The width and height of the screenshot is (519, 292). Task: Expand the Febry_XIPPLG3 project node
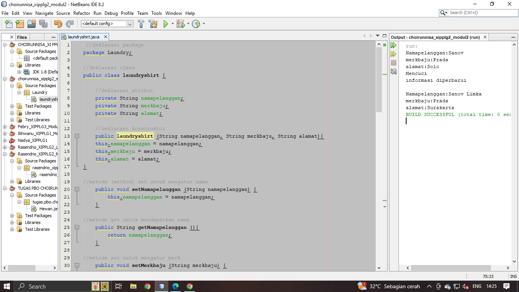[5, 127]
